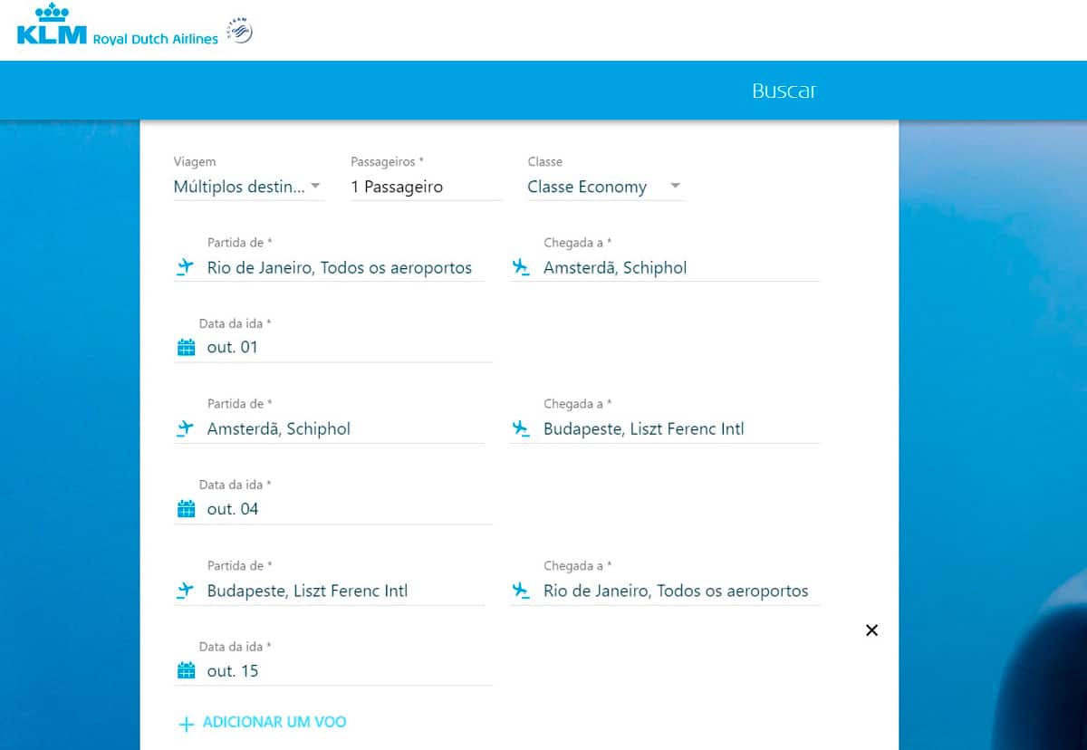
Task: Click the KLM Royal Dutch Airlines logo
Action: click(x=118, y=27)
